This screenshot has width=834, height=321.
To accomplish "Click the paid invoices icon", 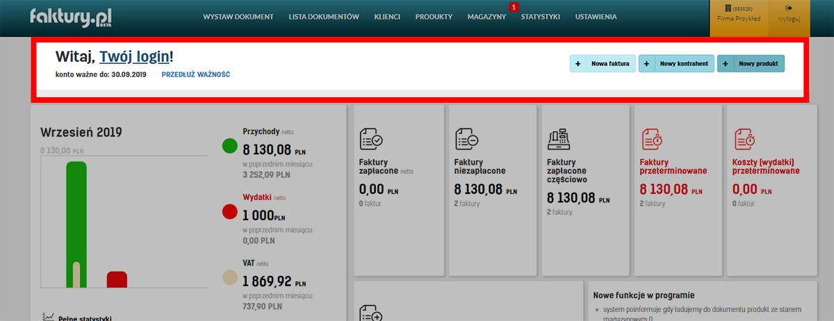I will tap(371, 139).
